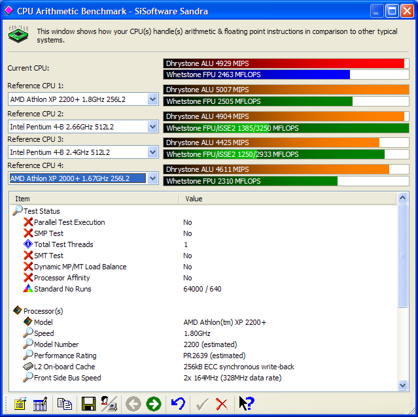Click the 2x 164MHz (328MHz data rate) value
Image resolution: width=418 pixels, height=417 pixels.
(x=232, y=378)
